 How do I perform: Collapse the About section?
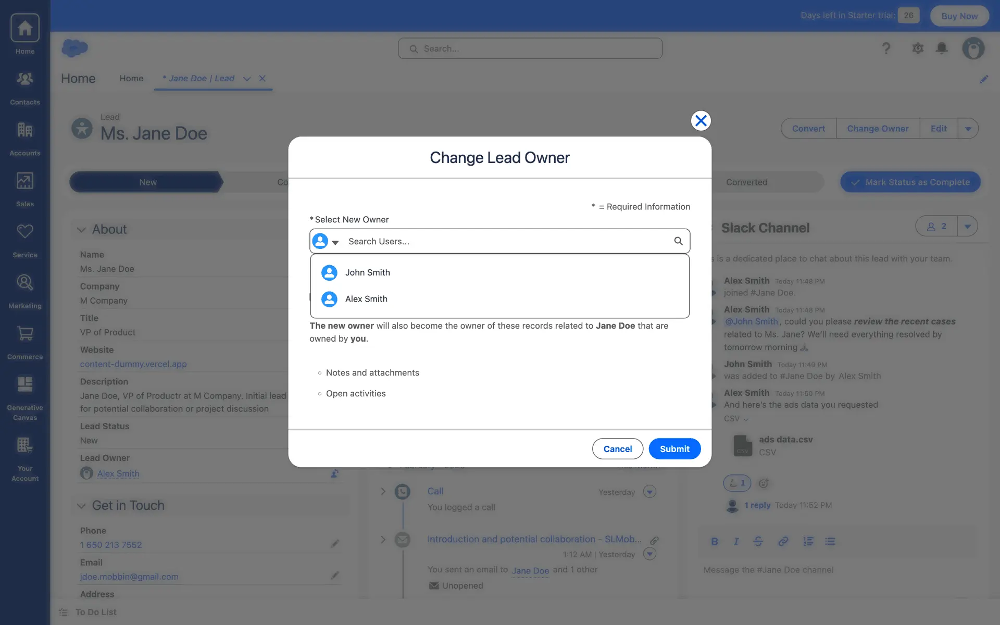click(x=81, y=230)
